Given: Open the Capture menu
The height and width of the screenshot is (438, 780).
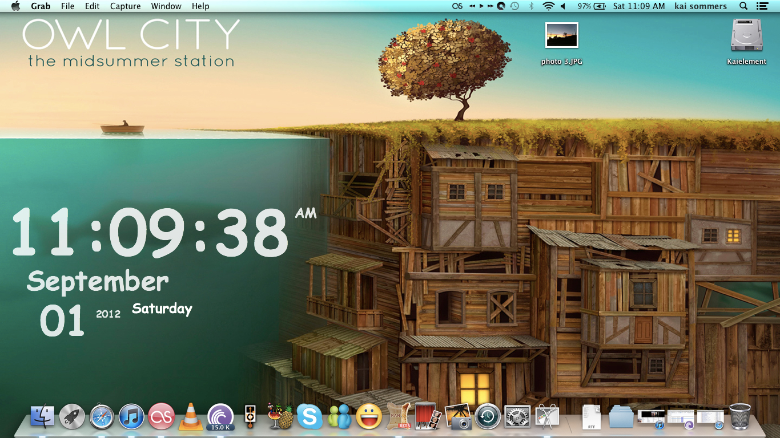Looking at the screenshot, I should point(125,6).
